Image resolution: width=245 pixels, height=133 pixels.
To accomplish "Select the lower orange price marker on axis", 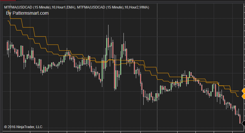I will [x=243, y=96].
